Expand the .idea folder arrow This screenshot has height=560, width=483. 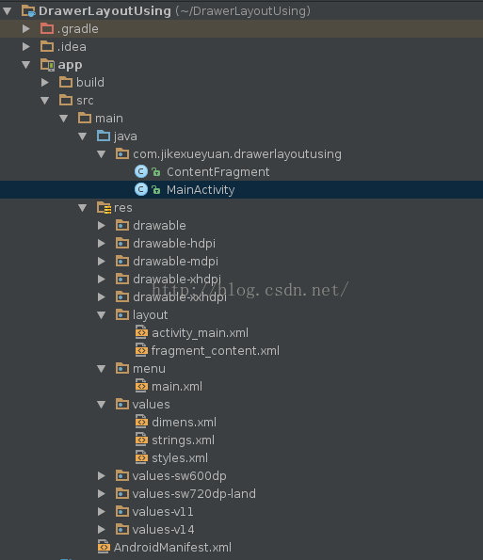pos(26,46)
